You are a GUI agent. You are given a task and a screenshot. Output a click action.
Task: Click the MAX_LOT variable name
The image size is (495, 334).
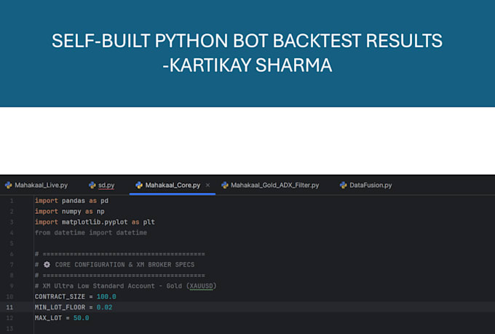(x=48, y=318)
